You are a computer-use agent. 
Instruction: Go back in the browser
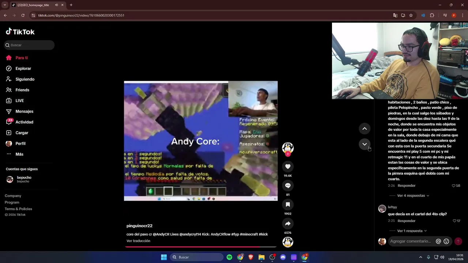pyautogui.click(x=5, y=15)
